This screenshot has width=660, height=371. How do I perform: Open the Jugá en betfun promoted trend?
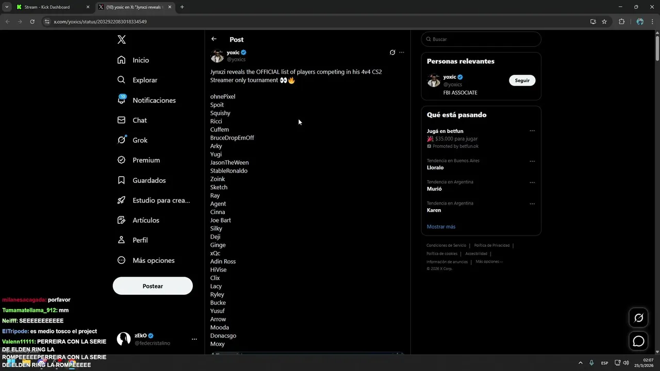[x=445, y=131]
